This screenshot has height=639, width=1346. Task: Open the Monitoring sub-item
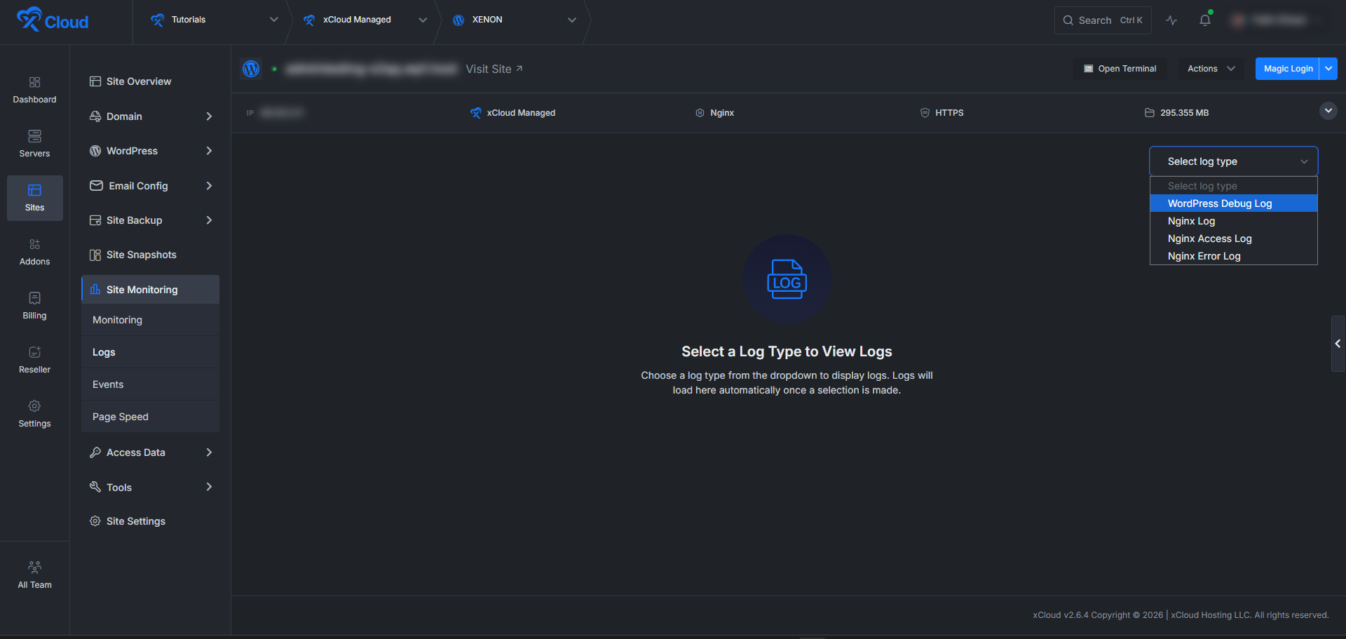150,320
